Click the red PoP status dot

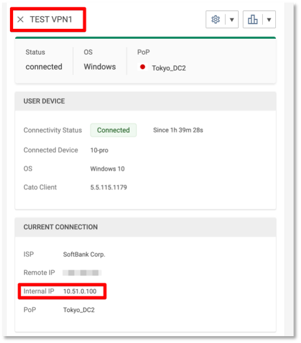point(142,67)
